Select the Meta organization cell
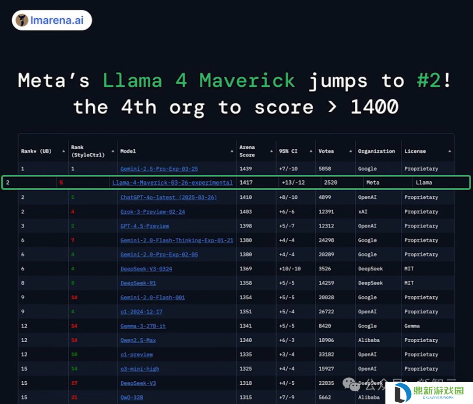The width and height of the screenshot is (473, 404). (373, 183)
